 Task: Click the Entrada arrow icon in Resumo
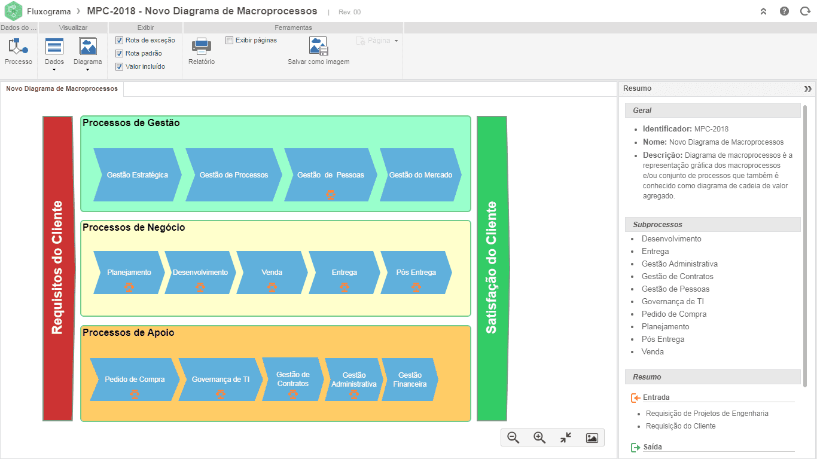click(x=635, y=397)
